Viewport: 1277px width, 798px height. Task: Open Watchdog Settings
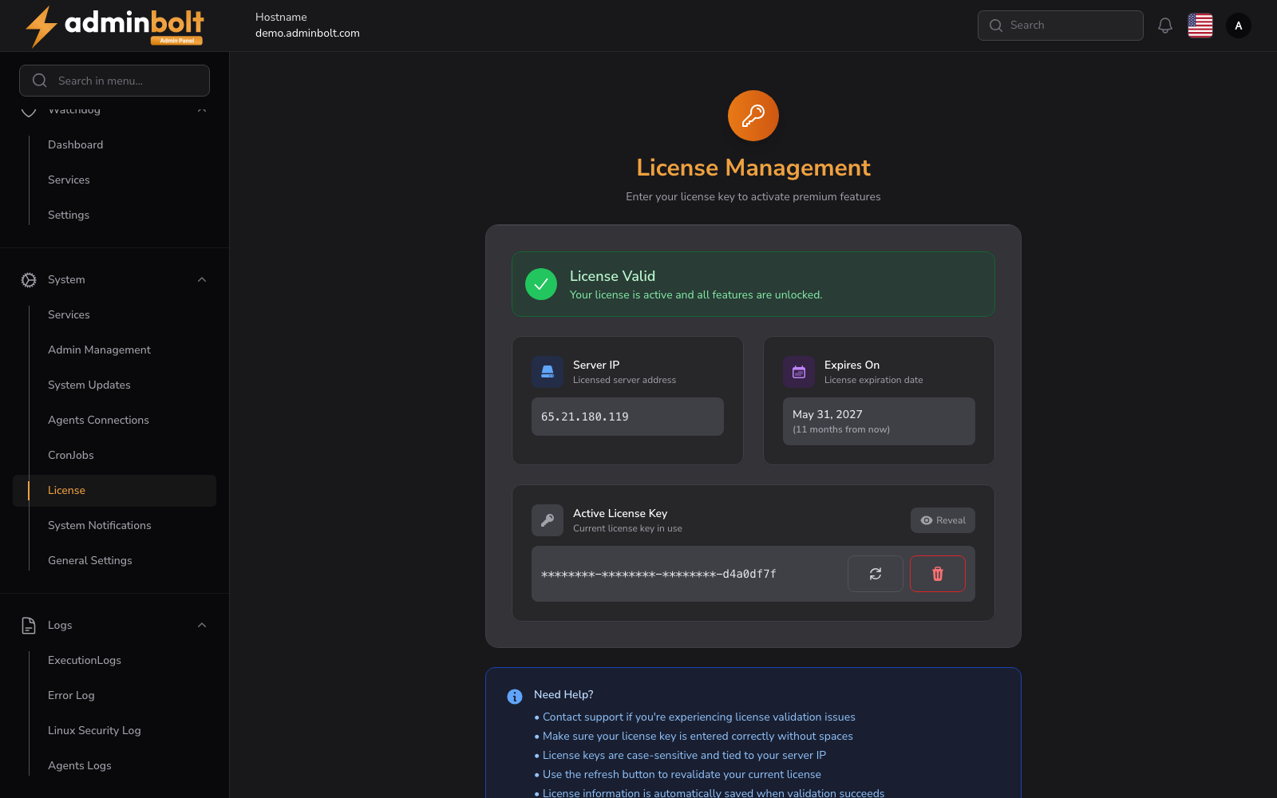point(69,215)
